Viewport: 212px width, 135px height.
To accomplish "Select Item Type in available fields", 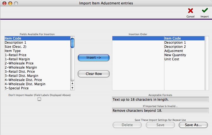I will coord(37,51).
